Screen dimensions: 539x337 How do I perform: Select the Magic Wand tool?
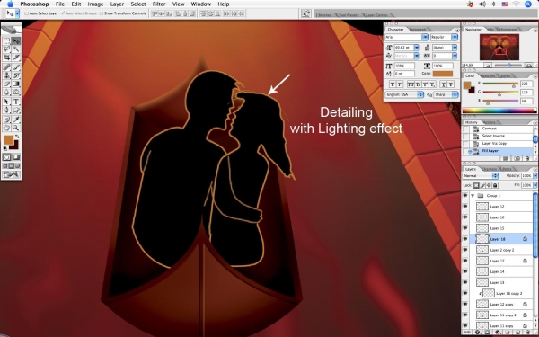[16, 49]
